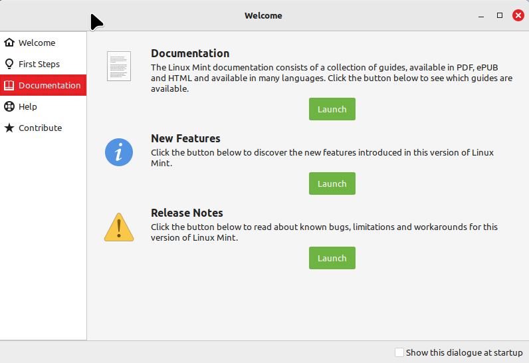The image size is (529, 363).
Task: Maximize the Welcome window
Action: [500, 15]
